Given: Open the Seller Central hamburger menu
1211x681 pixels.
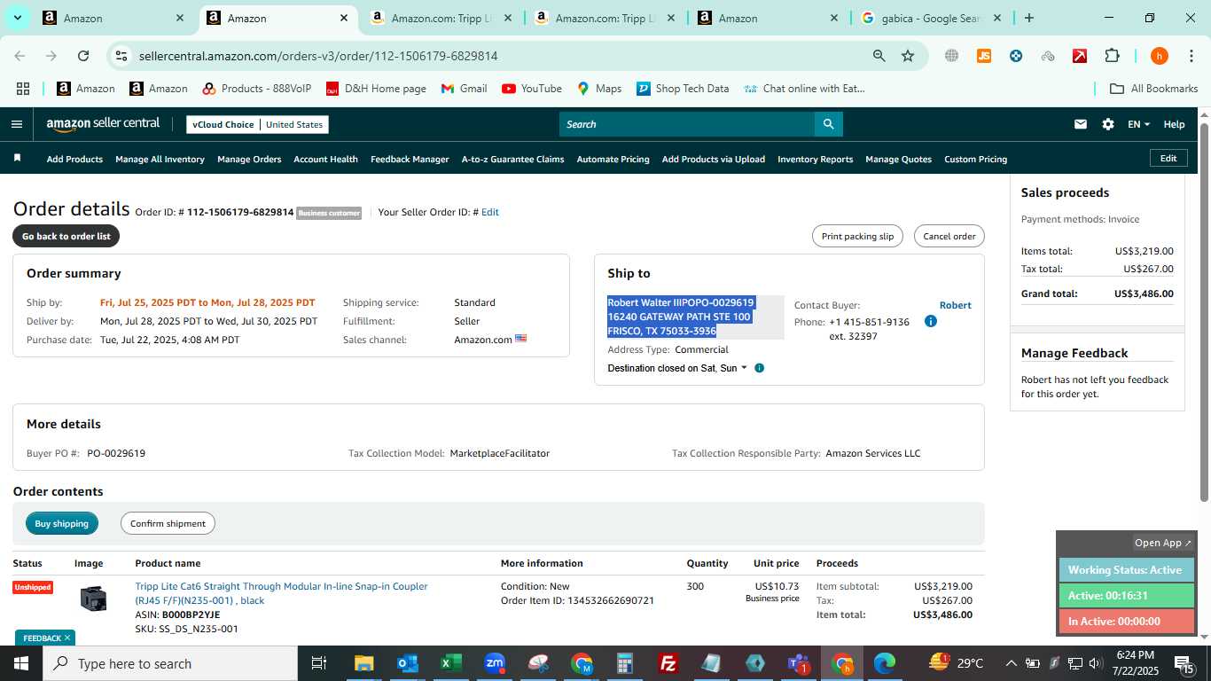Looking at the screenshot, I should click(16, 124).
